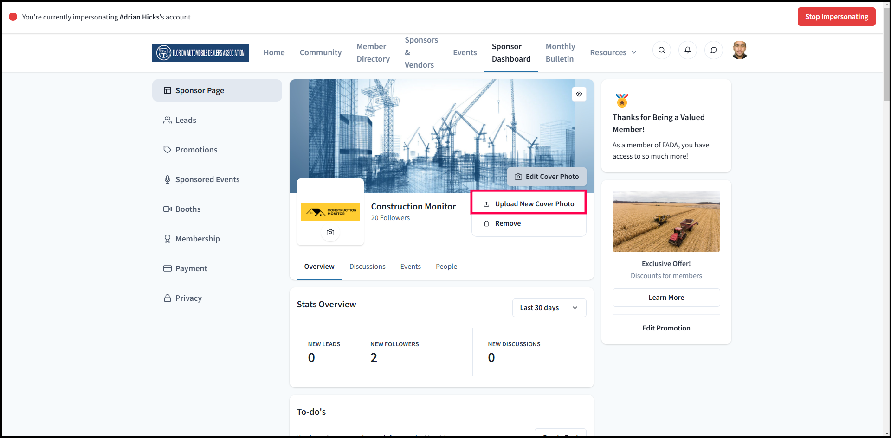Open Sponsor Dashboard navigation link

pyautogui.click(x=511, y=52)
